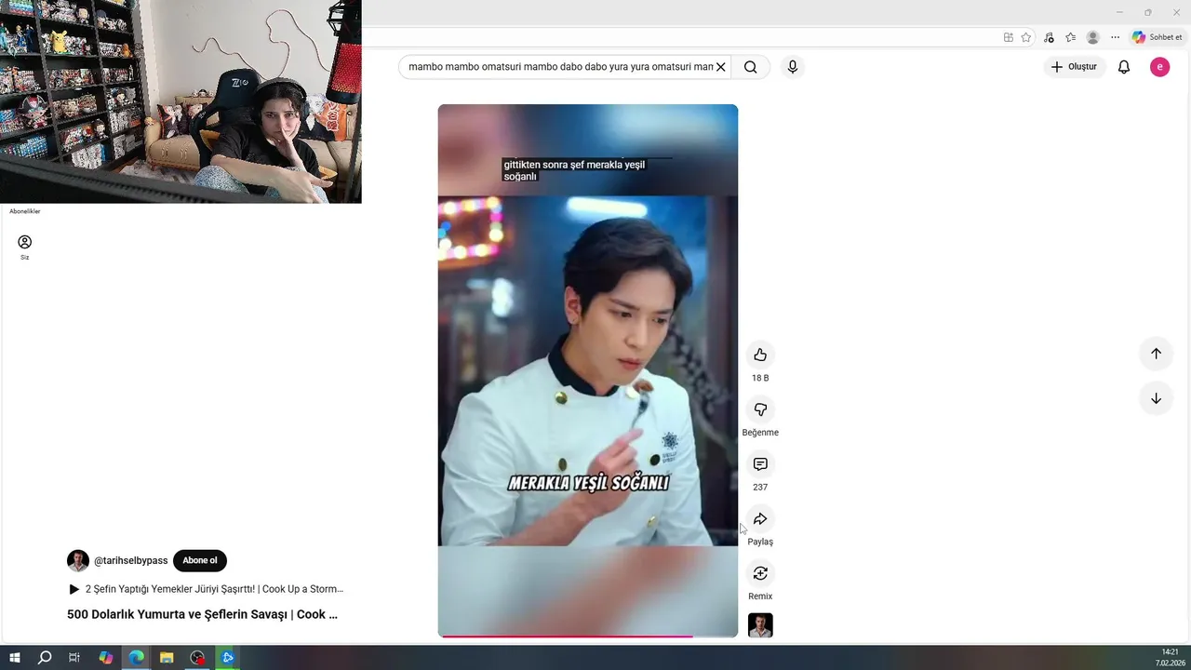Go to previous Short with up arrow
1191x670 pixels.
(1156, 354)
